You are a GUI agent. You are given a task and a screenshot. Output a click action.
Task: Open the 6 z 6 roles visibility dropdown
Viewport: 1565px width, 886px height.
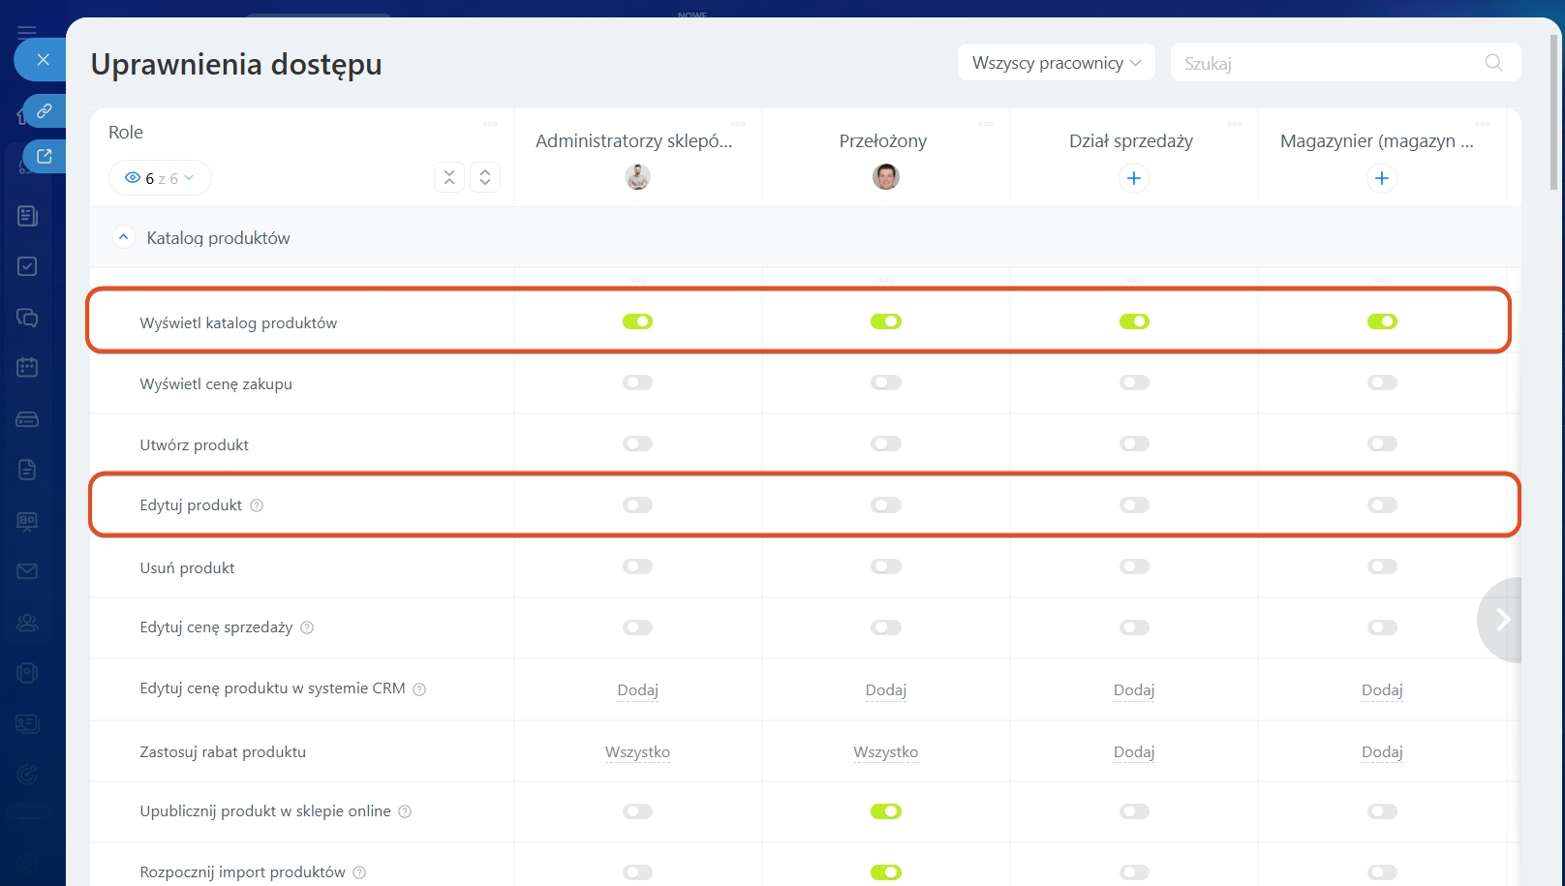pos(160,178)
